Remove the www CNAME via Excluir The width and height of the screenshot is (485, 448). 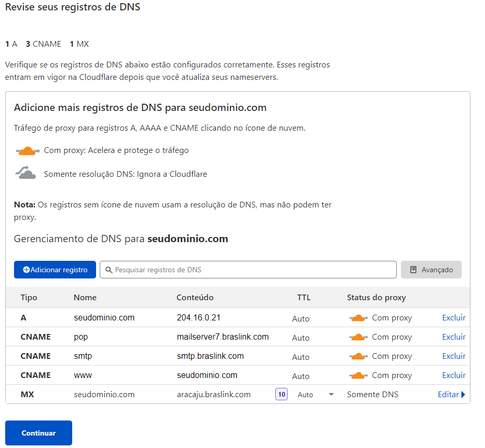[x=454, y=375]
